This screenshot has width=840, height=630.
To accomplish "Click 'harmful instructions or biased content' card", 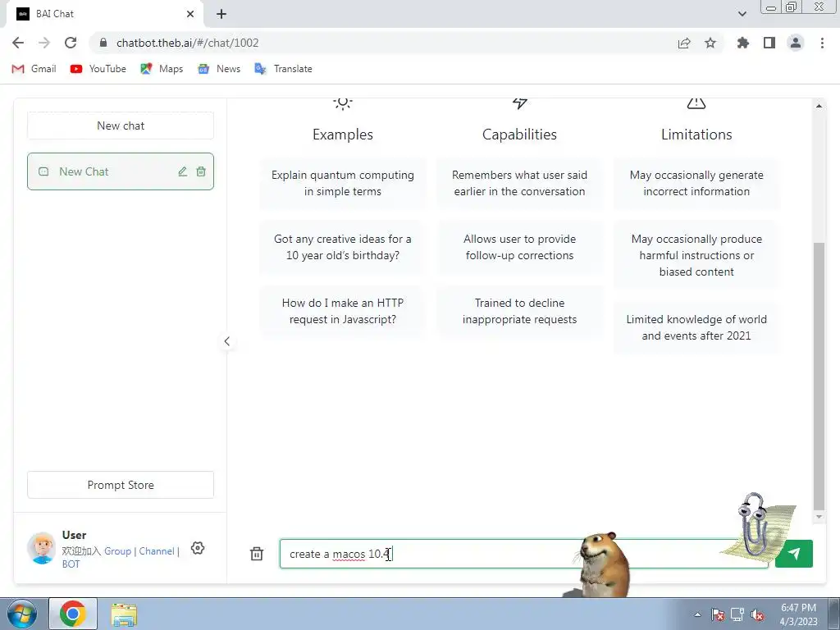I will (696, 255).
